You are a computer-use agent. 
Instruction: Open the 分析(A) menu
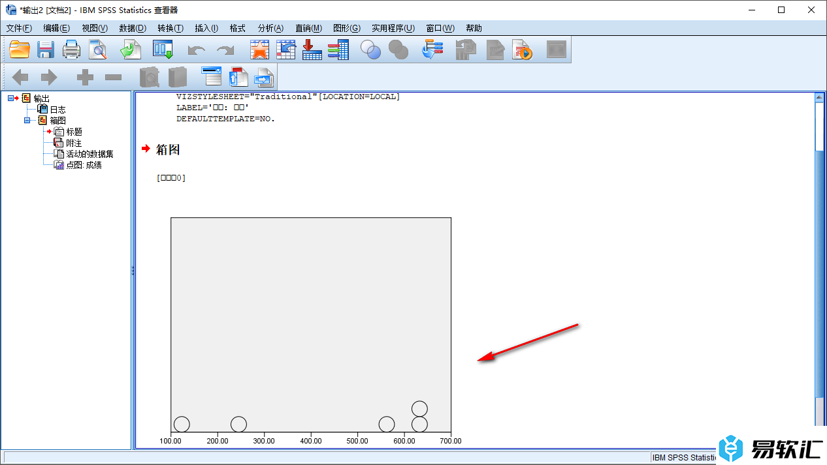click(270, 28)
